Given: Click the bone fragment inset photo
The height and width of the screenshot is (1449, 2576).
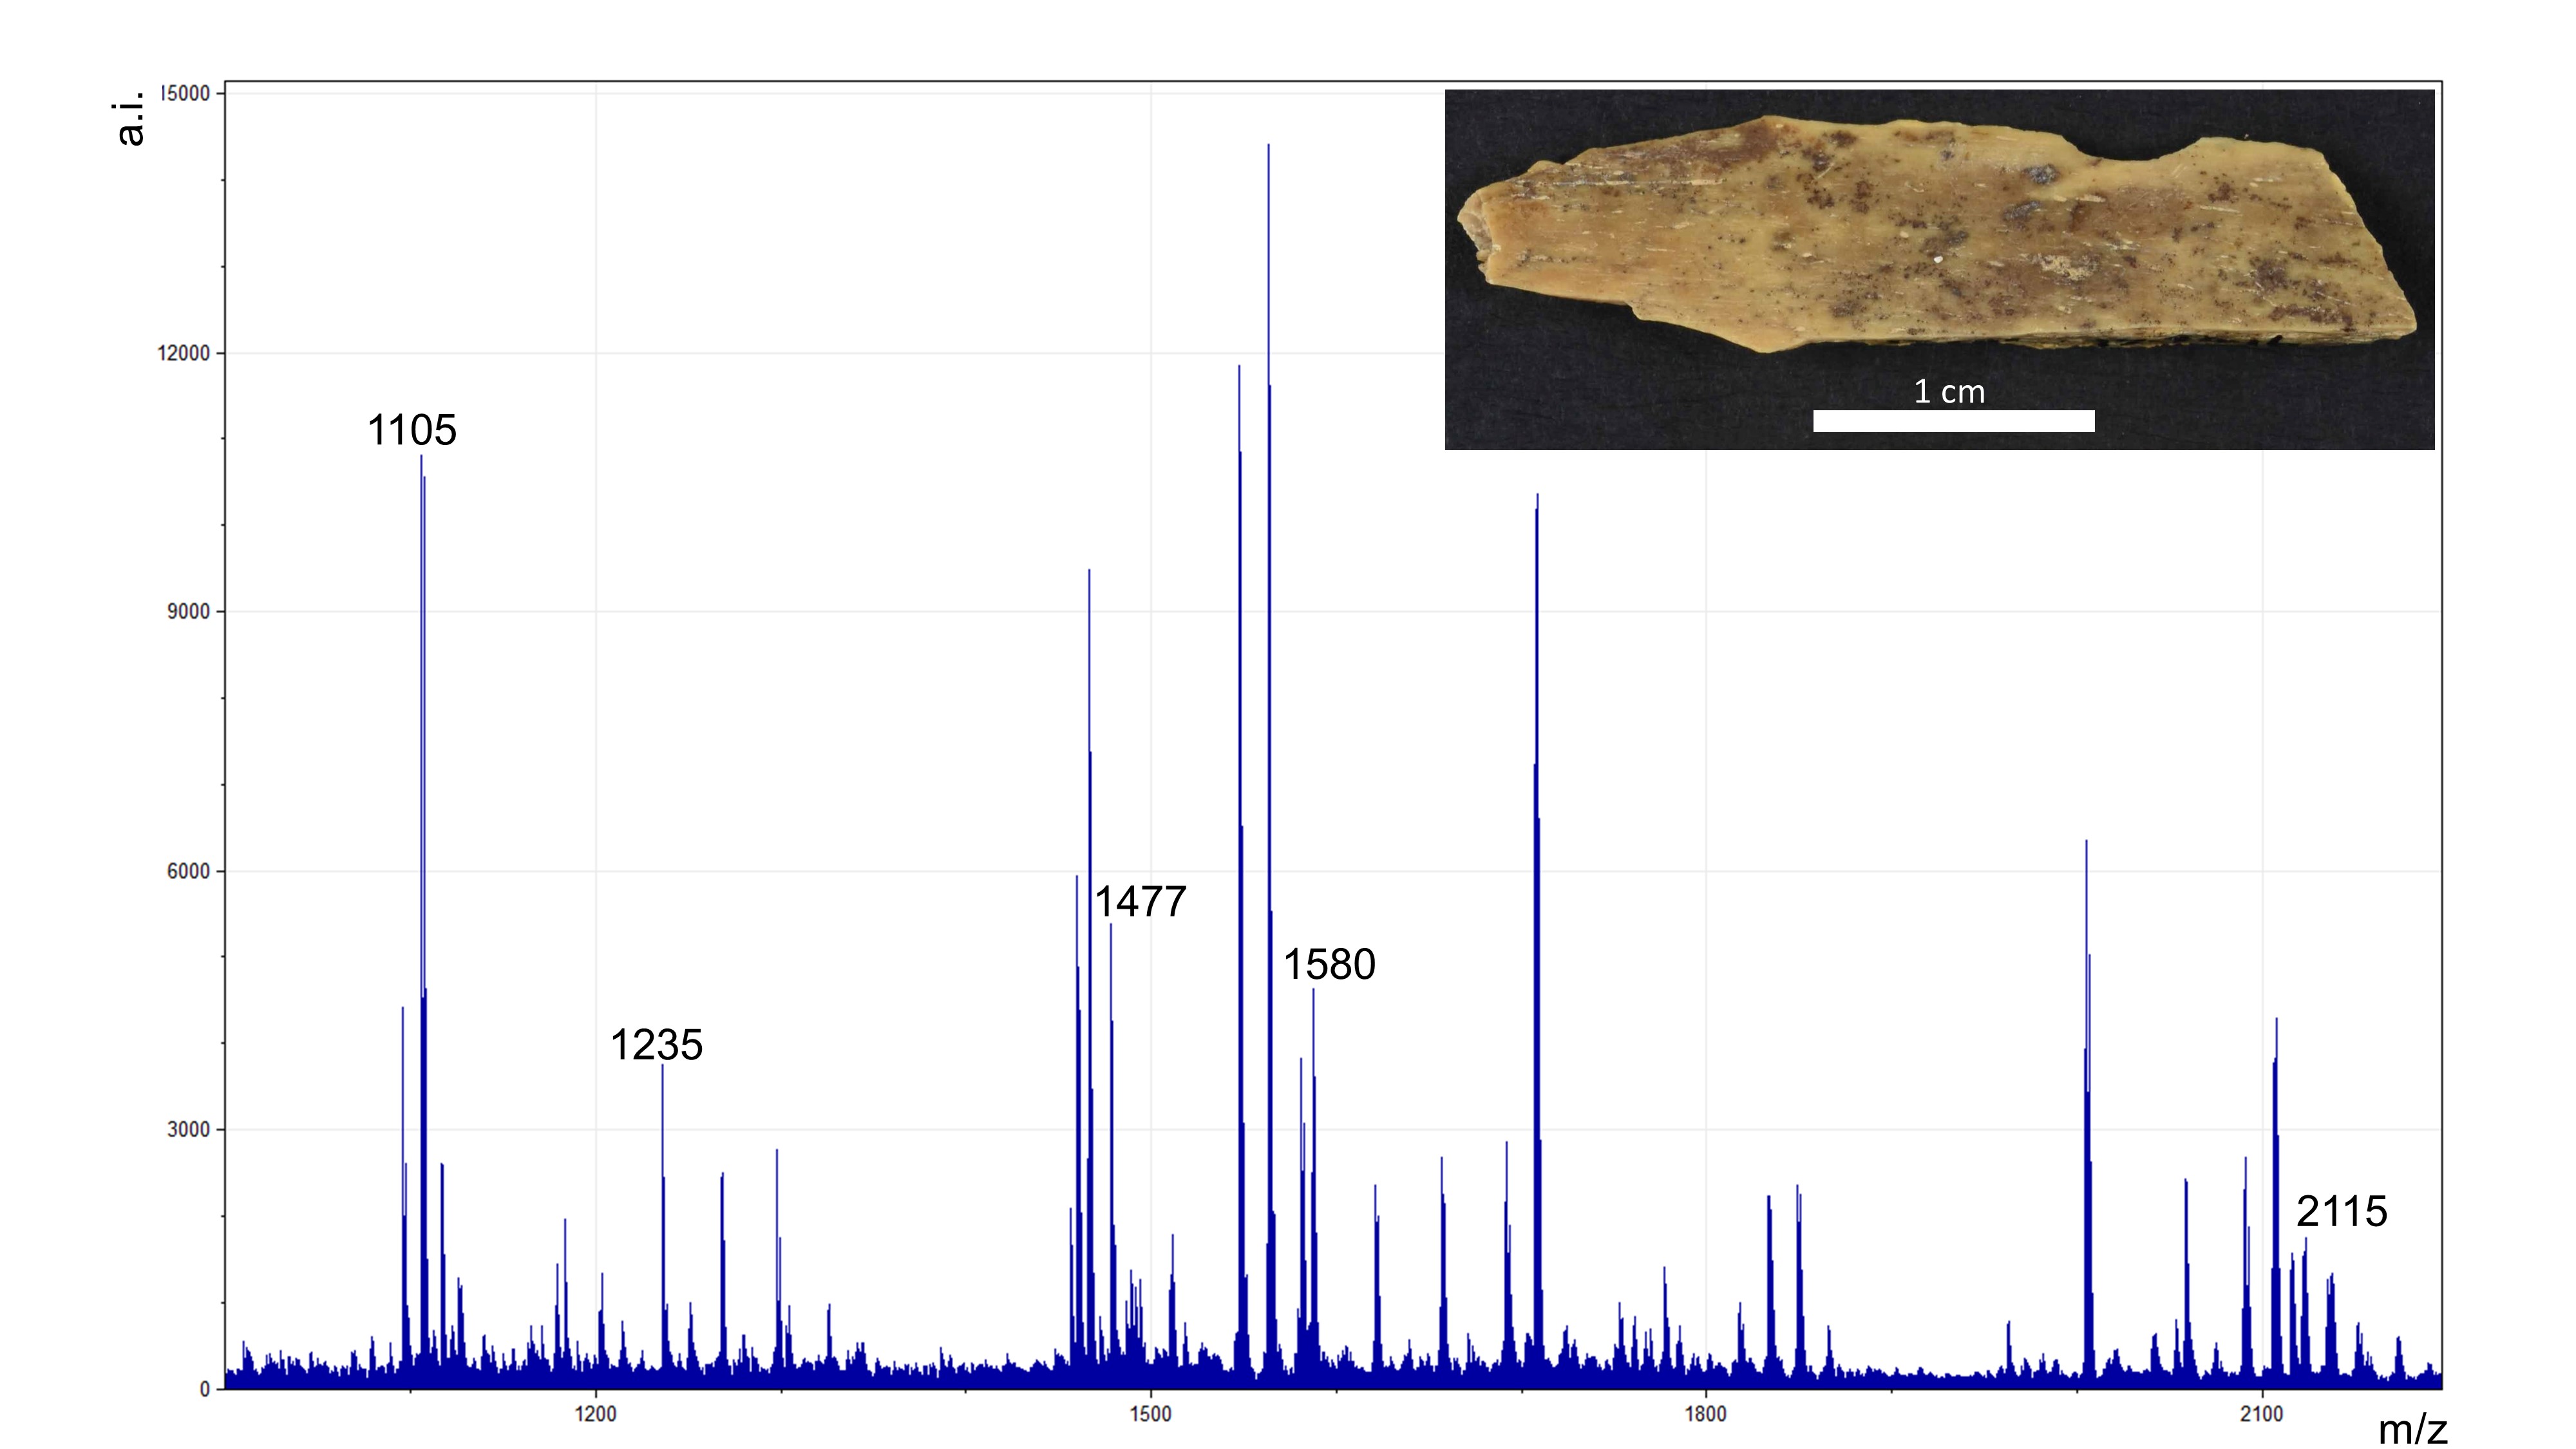Looking at the screenshot, I should pos(1938,235).
